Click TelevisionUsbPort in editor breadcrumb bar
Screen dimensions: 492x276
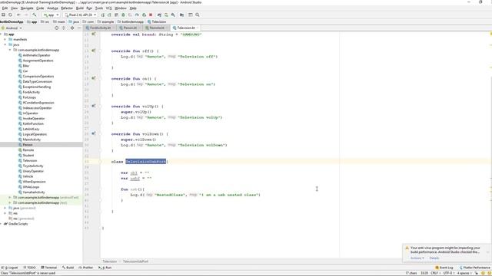pos(135,261)
